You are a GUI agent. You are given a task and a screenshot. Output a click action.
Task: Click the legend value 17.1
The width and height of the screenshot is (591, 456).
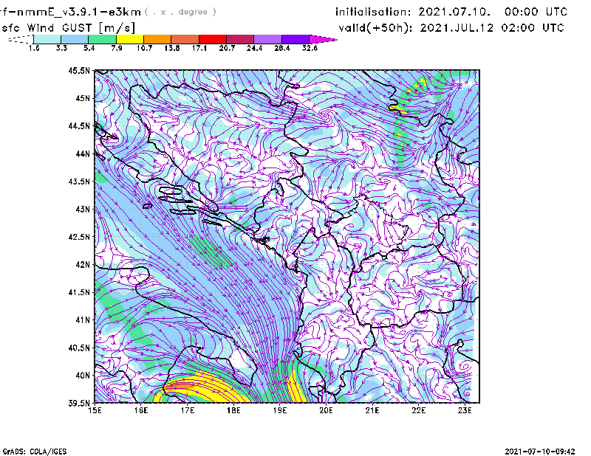(x=199, y=48)
